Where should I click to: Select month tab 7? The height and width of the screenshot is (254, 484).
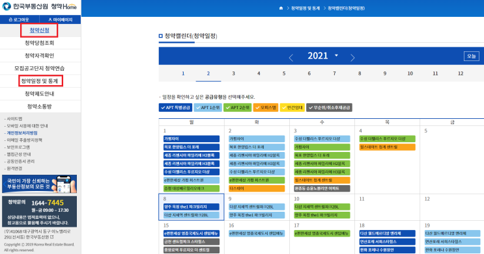[x=334, y=73]
